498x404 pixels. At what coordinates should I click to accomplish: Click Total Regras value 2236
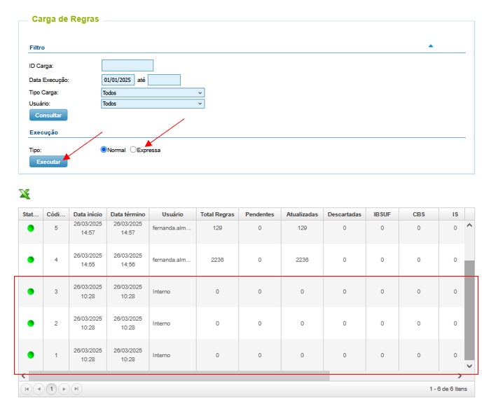click(217, 260)
